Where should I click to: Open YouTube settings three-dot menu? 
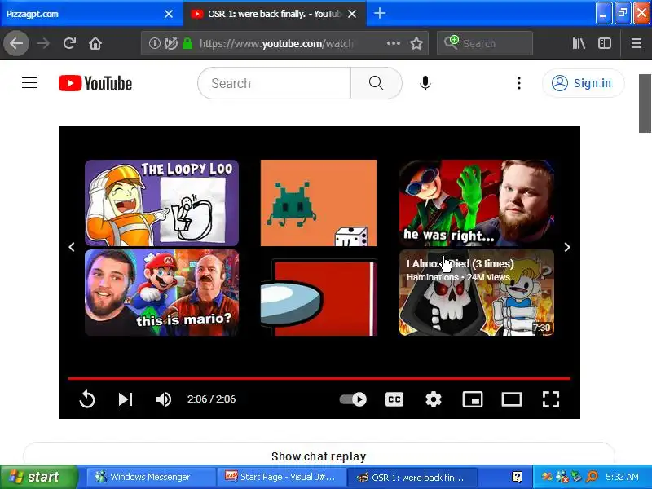pyautogui.click(x=519, y=83)
